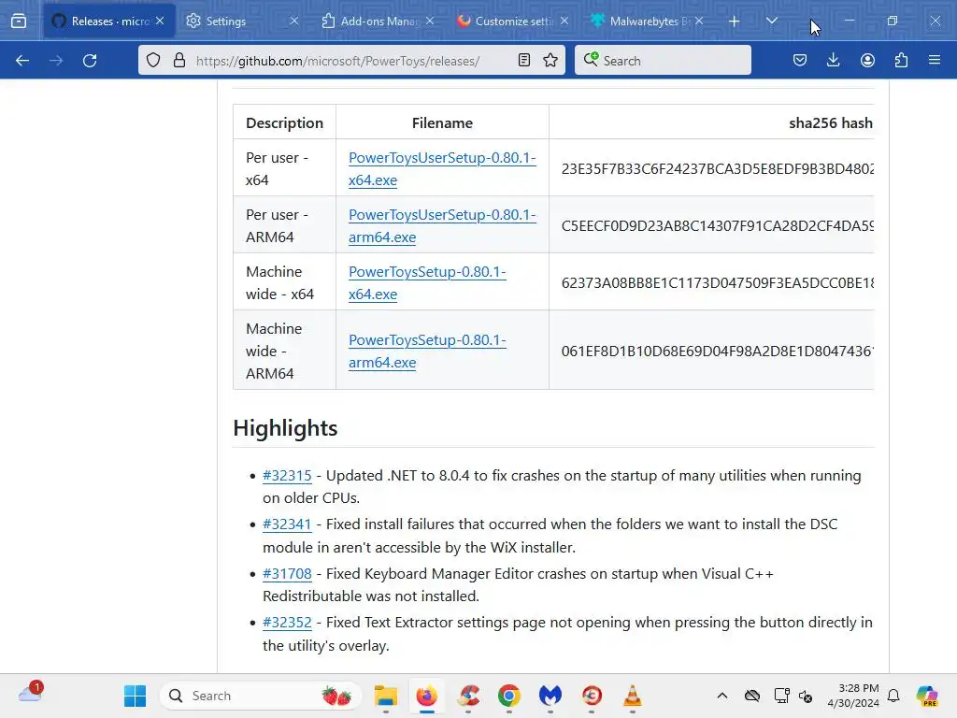Image resolution: width=957 pixels, height=718 pixels.
Task: Open issue #32315 link
Action: pos(287,476)
